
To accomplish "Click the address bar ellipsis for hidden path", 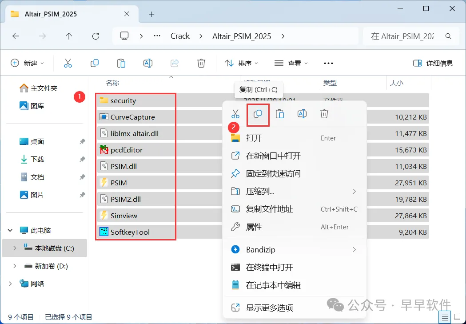I will [x=157, y=36].
